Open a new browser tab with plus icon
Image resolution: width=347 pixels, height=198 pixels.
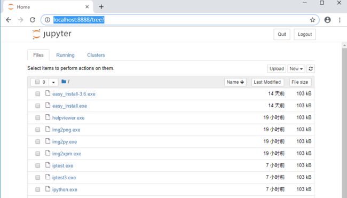coord(101,7)
